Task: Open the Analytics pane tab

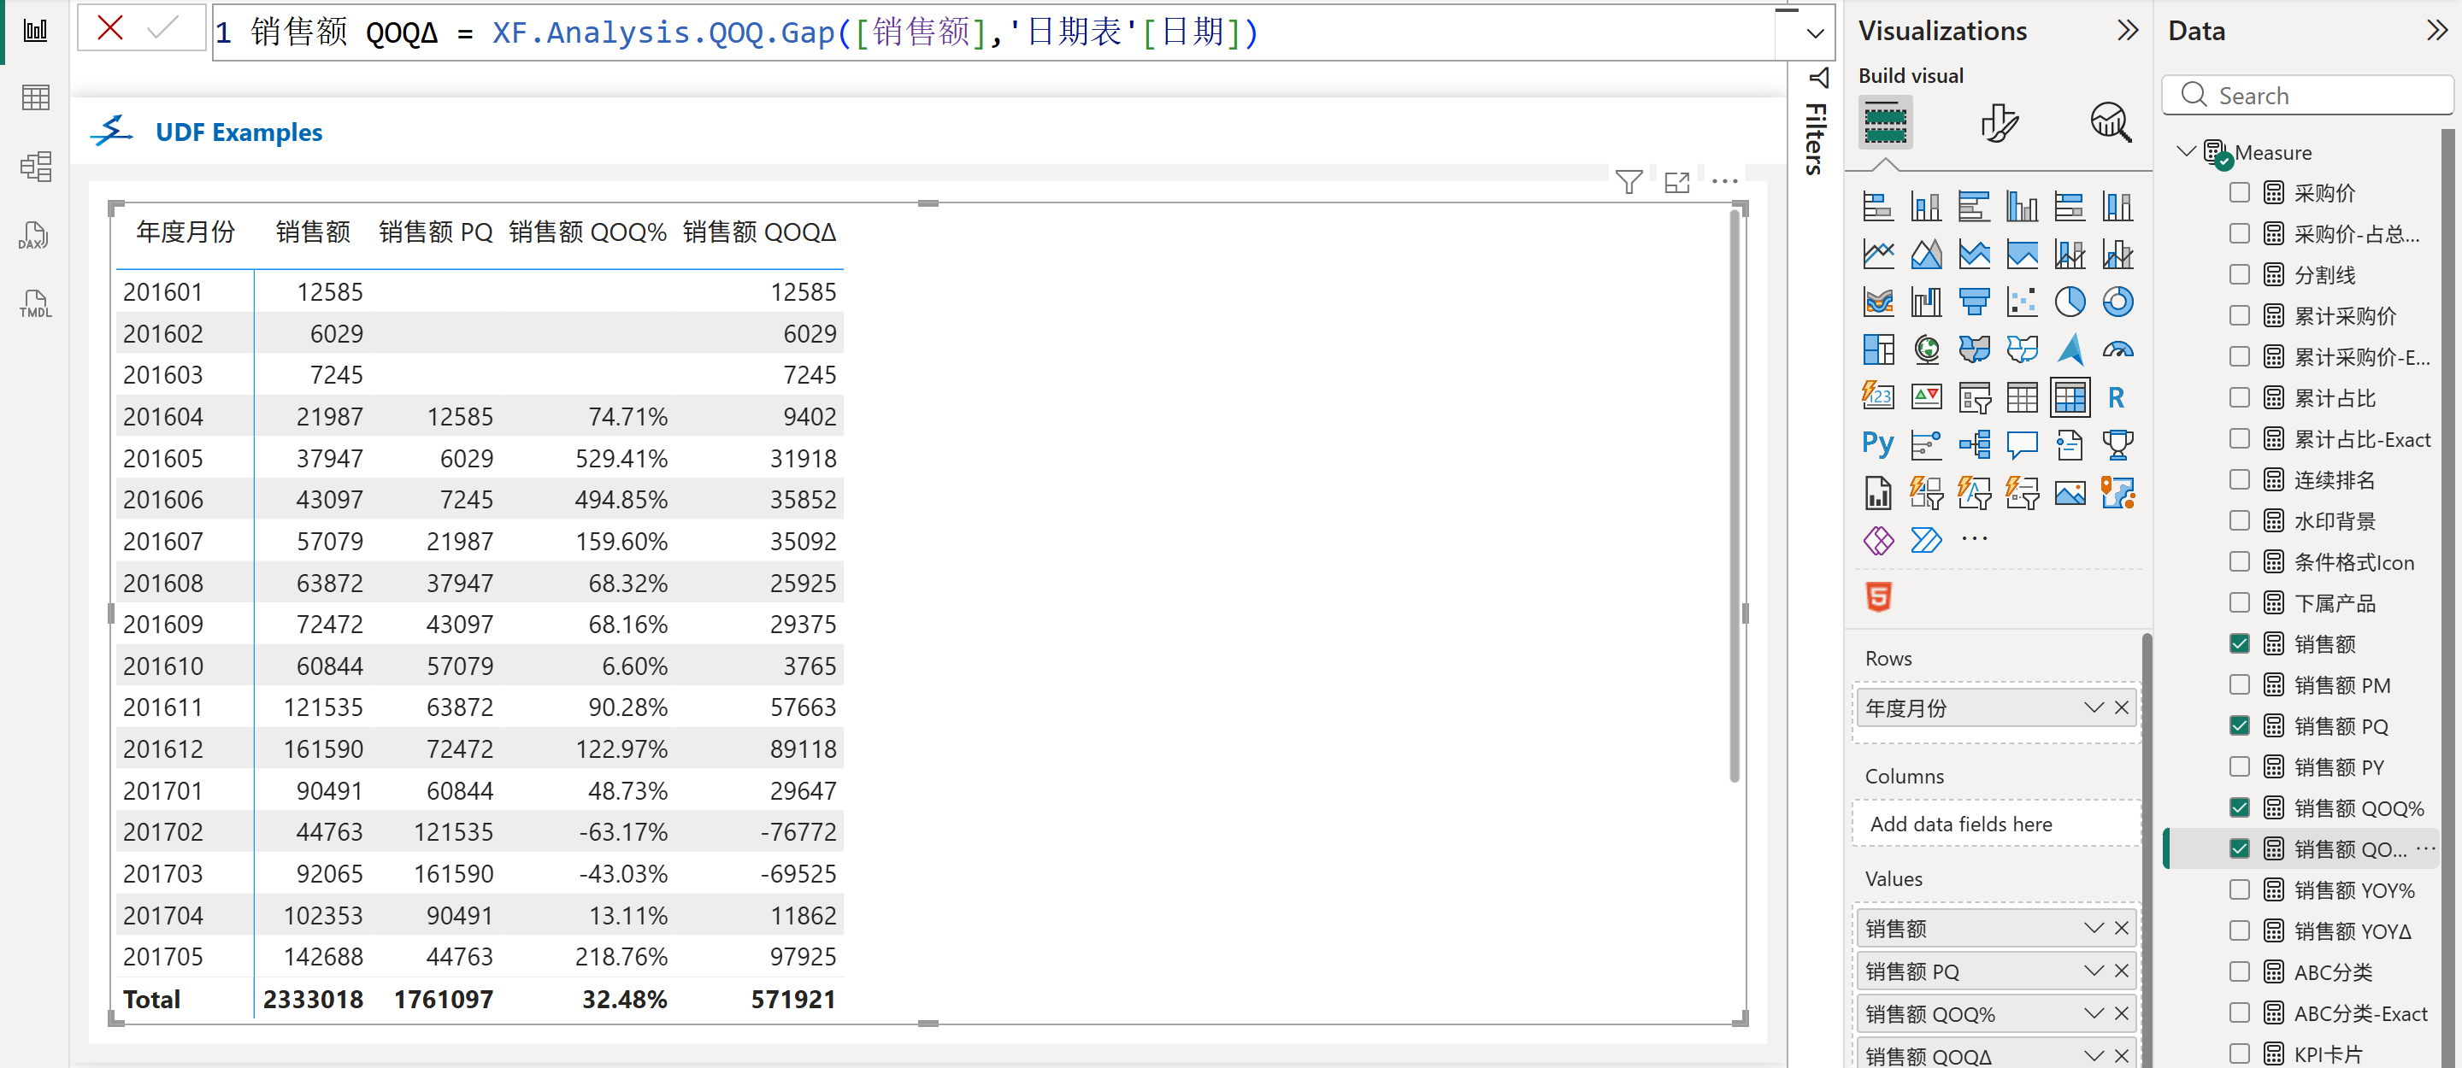Action: [2111, 122]
